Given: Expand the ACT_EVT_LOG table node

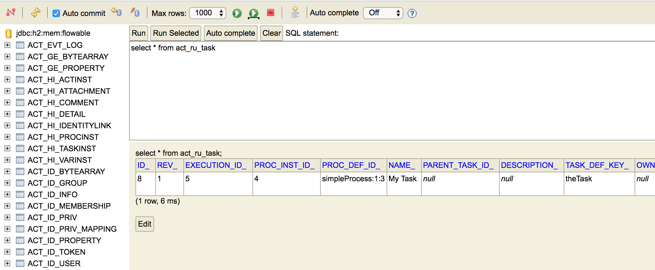Looking at the screenshot, I should coord(7,45).
